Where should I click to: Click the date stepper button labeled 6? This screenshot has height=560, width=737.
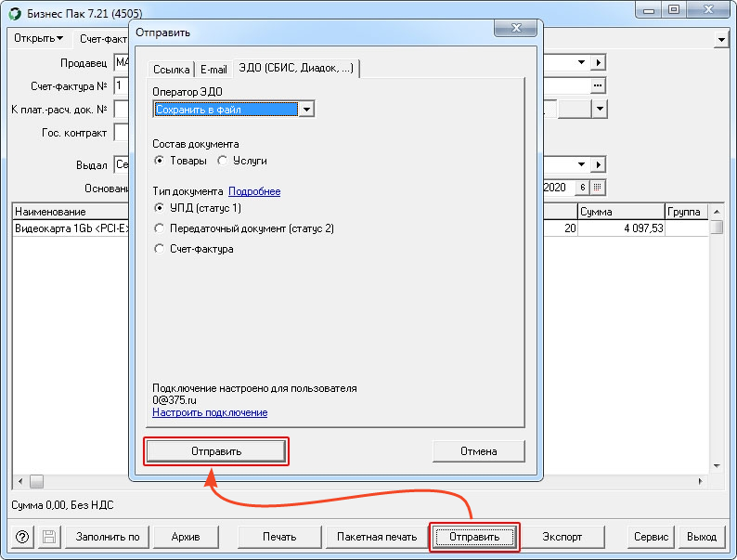tap(582, 188)
